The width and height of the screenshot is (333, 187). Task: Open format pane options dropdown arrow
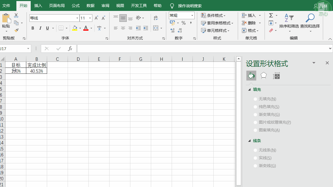click(314, 63)
